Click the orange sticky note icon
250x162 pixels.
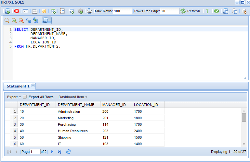point(44,11)
